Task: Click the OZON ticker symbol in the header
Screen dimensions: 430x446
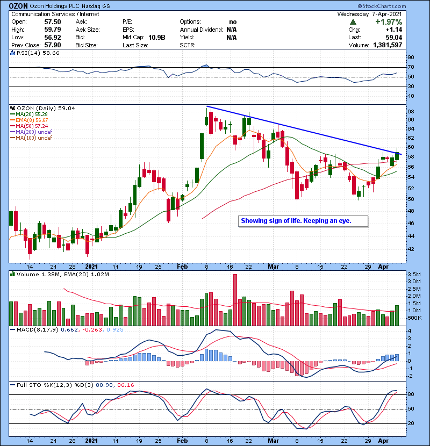Action: pyautogui.click(x=18, y=6)
